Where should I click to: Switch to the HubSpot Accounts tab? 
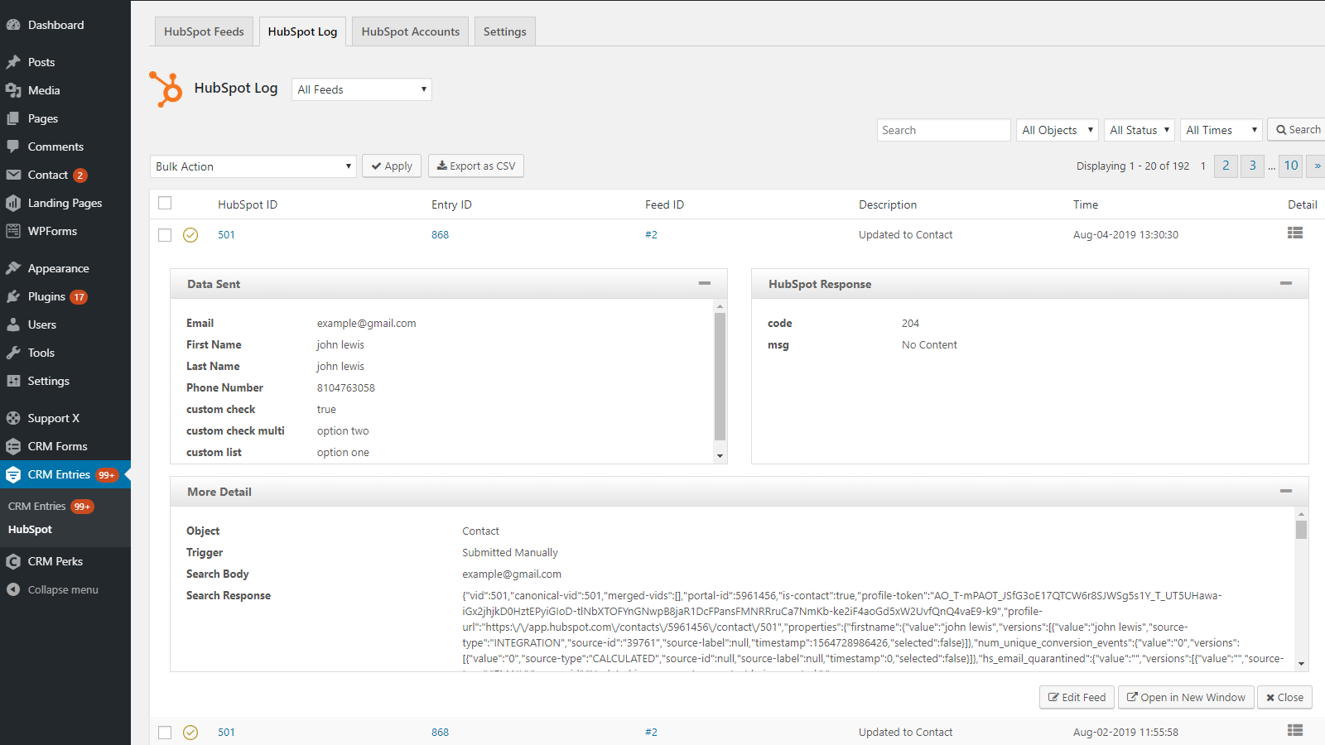(409, 31)
